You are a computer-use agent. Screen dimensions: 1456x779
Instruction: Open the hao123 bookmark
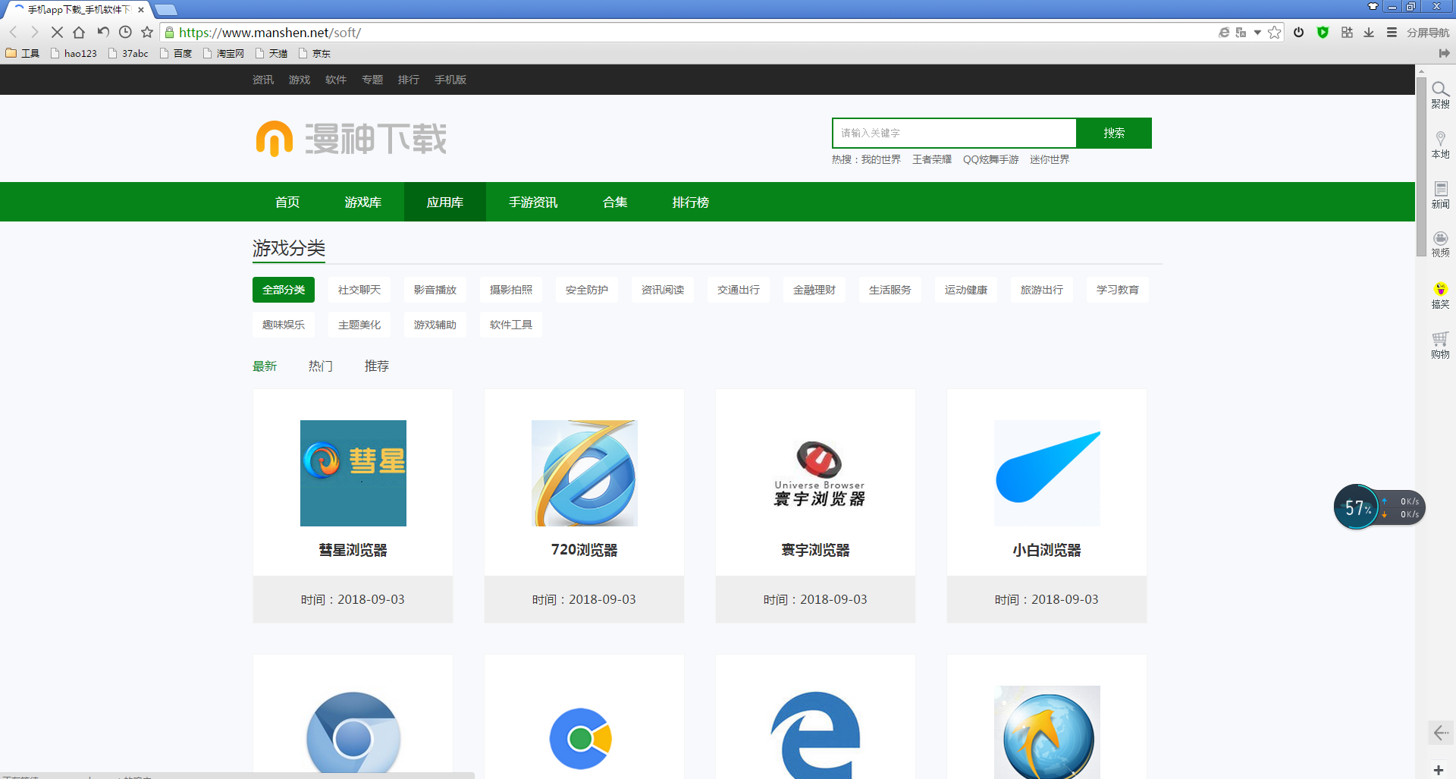pos(74,53)
